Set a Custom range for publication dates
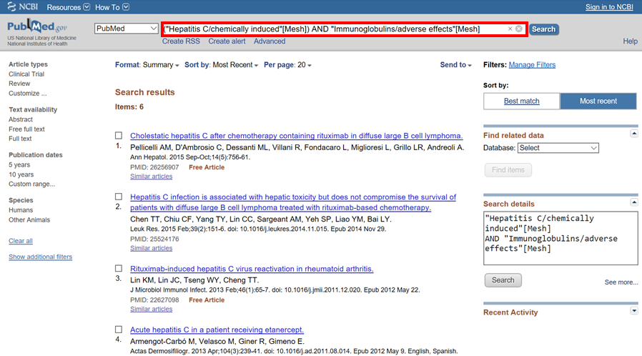Viewport: 642px width, 356px height. [32, 184]
